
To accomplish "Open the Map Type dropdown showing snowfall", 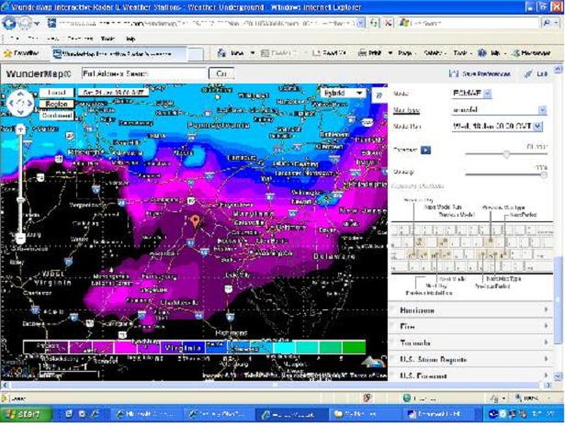I will tap(542, 110).
